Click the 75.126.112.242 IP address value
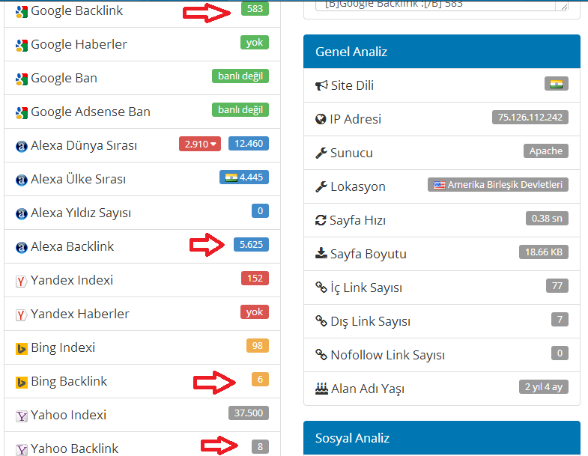Image resolution: width=588 pixels, height=456 pixels. [530, 118]
